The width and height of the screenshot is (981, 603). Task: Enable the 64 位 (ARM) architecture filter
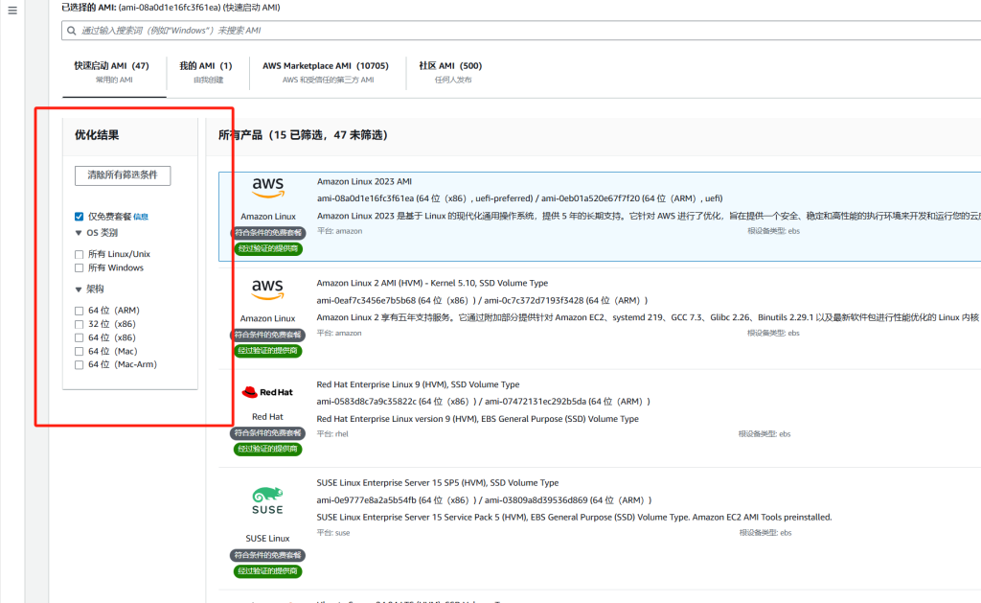pos(80,311)
